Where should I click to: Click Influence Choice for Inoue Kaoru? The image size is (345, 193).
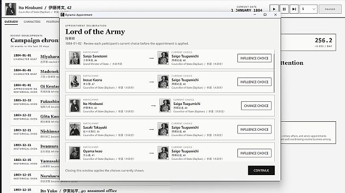pos(254,82)
